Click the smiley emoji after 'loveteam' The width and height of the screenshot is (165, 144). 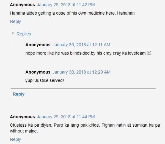point(149,53)
